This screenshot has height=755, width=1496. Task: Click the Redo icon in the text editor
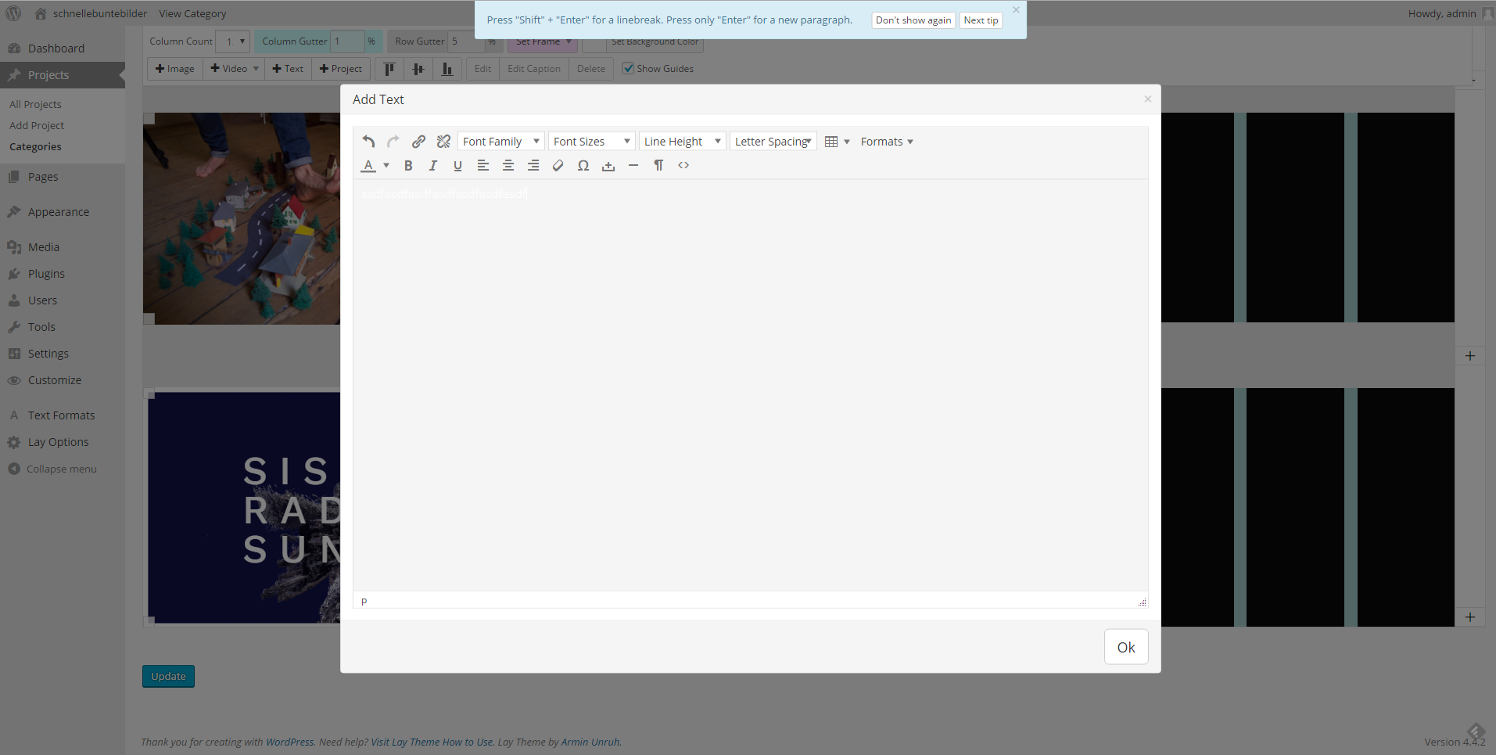[393, 141]
